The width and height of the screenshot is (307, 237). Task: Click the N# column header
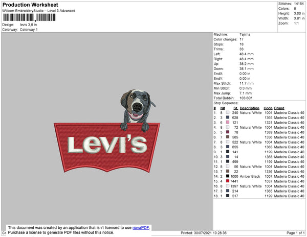click(x=223, y=108)
